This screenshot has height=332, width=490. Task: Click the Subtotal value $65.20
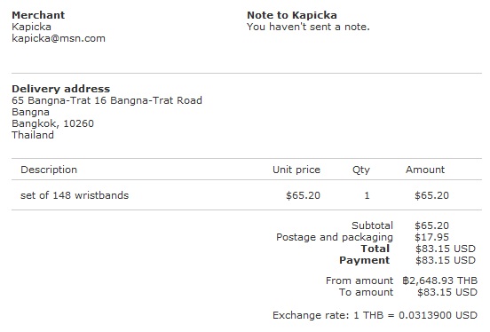(x=431, y=225)
